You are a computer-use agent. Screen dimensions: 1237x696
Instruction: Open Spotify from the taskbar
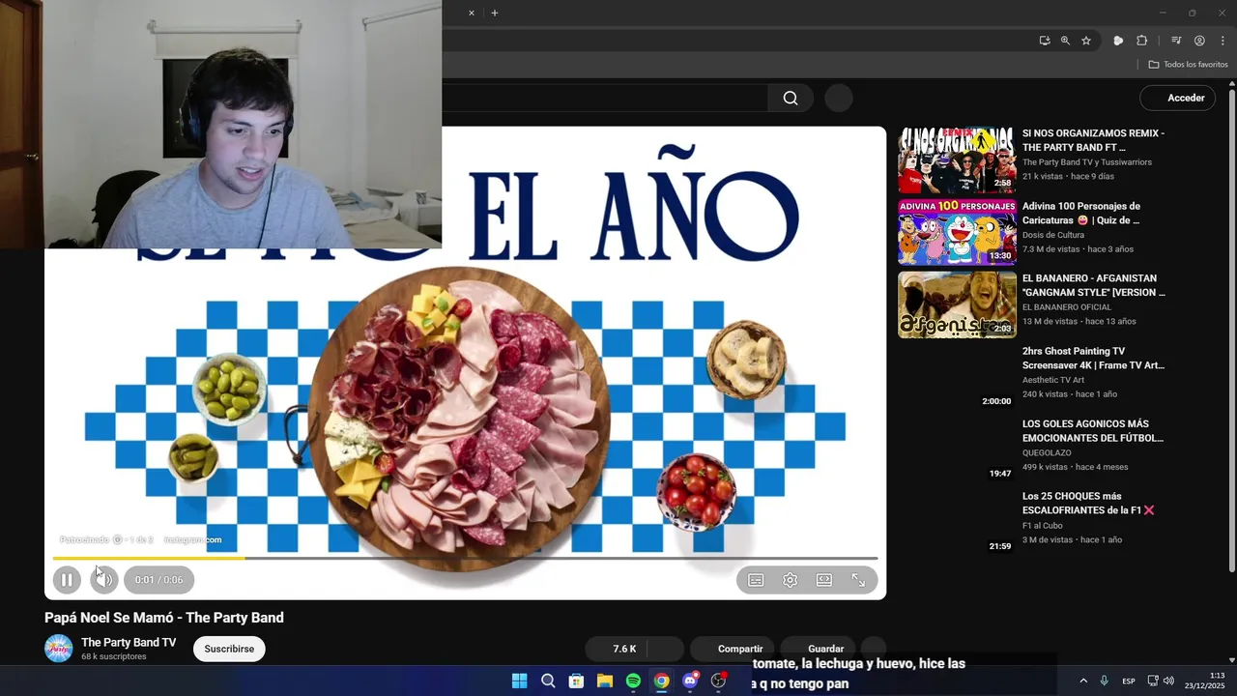[633, 681]
